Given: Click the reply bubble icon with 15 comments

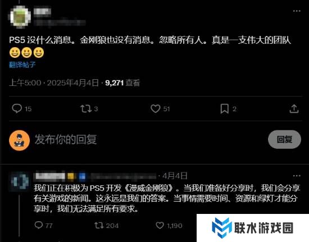Looking at the screenshot, I should pyautogui.click(x=17, y=108).
